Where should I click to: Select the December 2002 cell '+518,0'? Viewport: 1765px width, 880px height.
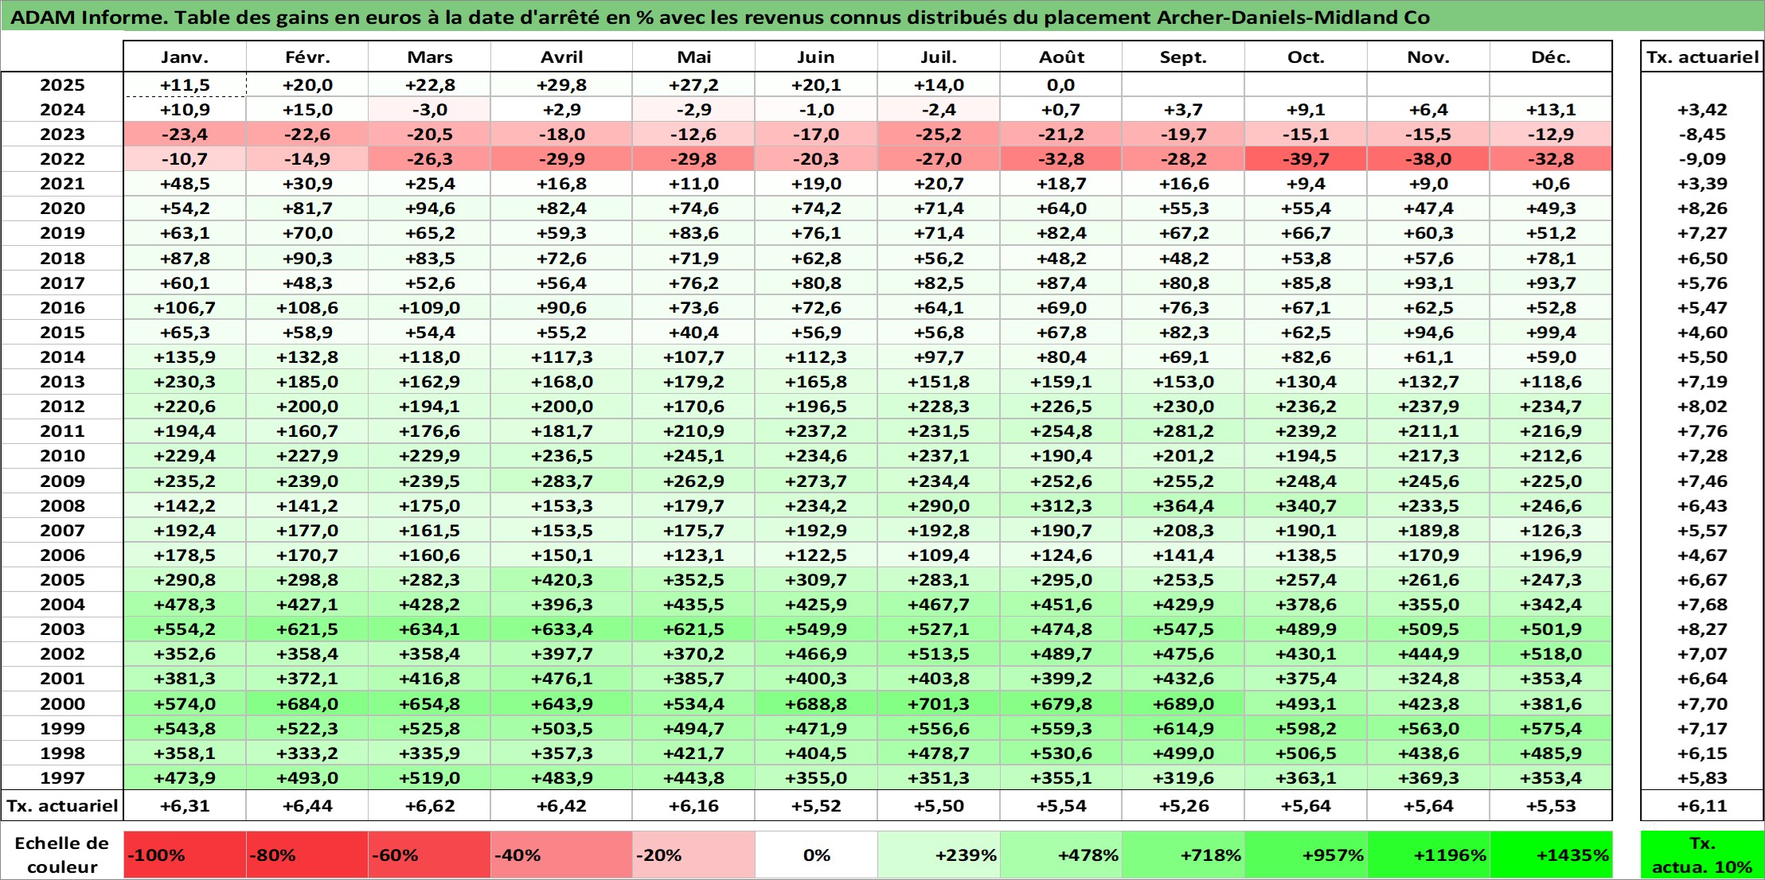coord(1551,654)
